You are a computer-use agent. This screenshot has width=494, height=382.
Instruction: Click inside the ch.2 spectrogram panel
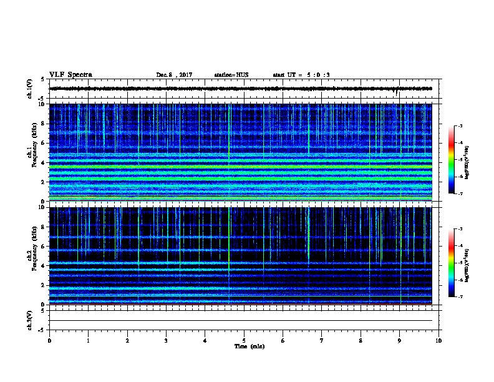pos(241,256)
